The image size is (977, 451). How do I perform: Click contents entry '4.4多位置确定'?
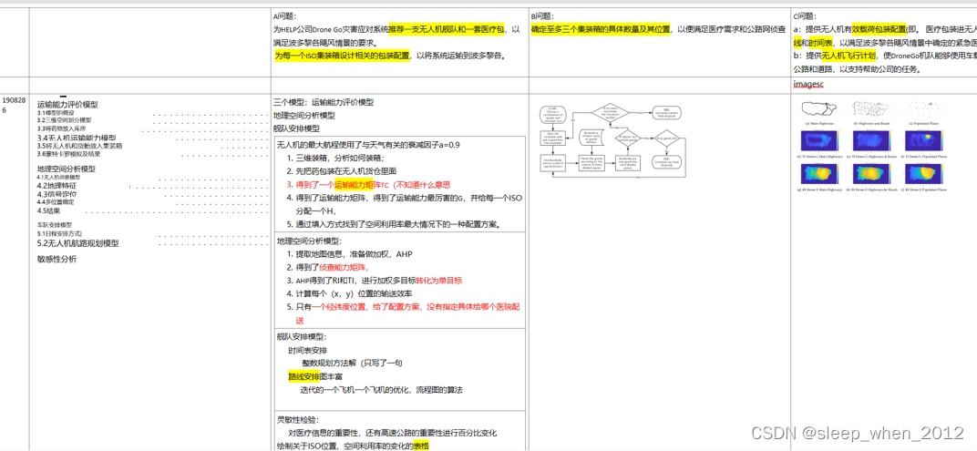click(55, 202)
